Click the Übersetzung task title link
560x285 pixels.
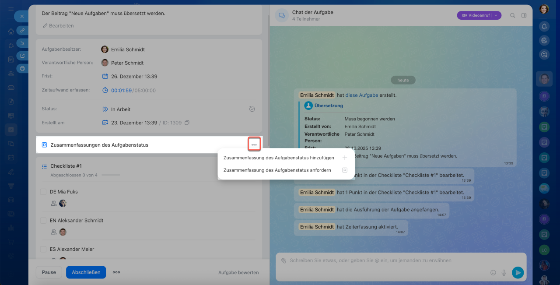click(329, 106)
